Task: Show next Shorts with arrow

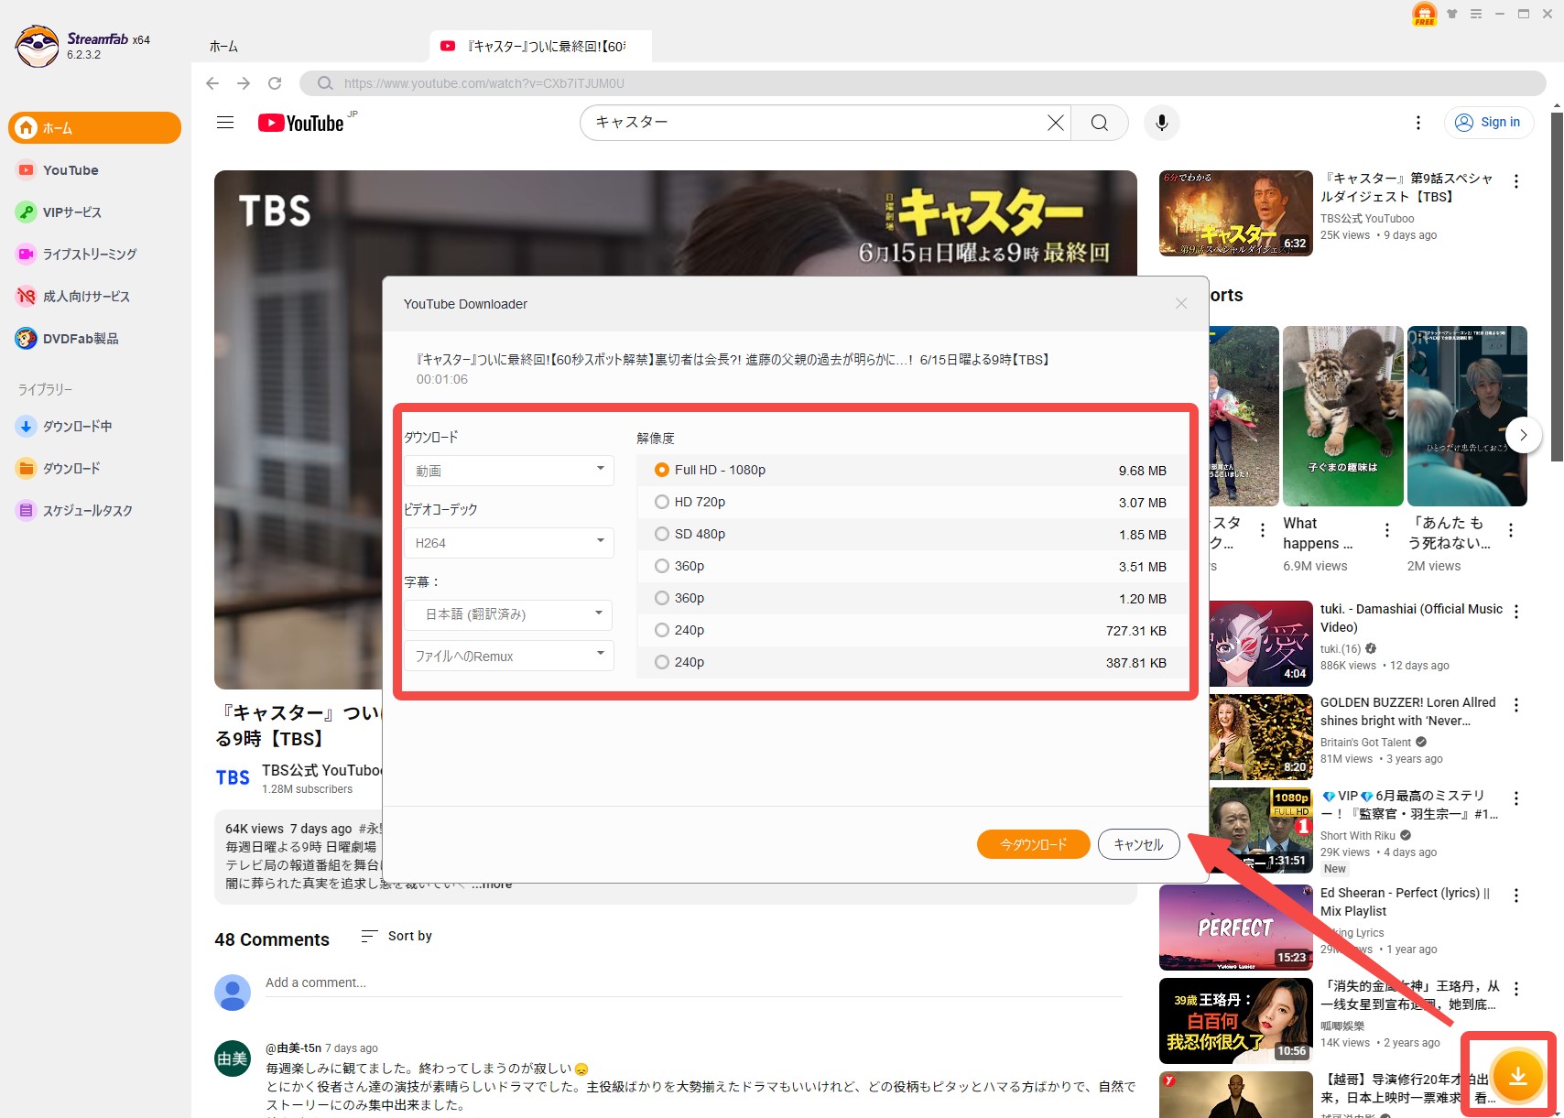Action: [x=1524, y=435]
